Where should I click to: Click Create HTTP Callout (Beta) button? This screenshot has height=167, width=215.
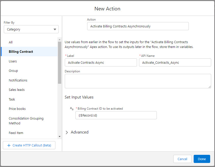(29, 145)
